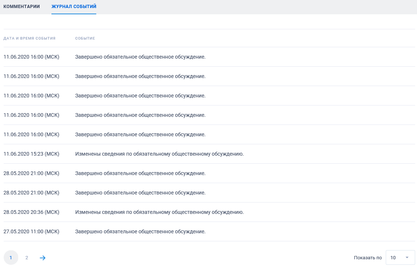The height and width of the screenshot is (271, 417).
Task: Click the Дата и время события column header
Action: tap(29, 38)
